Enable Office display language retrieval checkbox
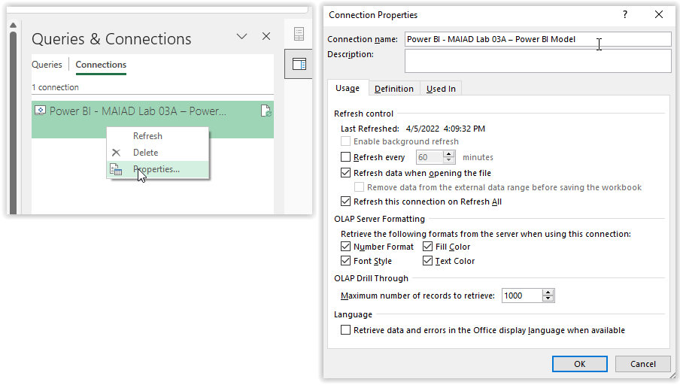The width and height of the screenshot is (680, 385). 345,330
